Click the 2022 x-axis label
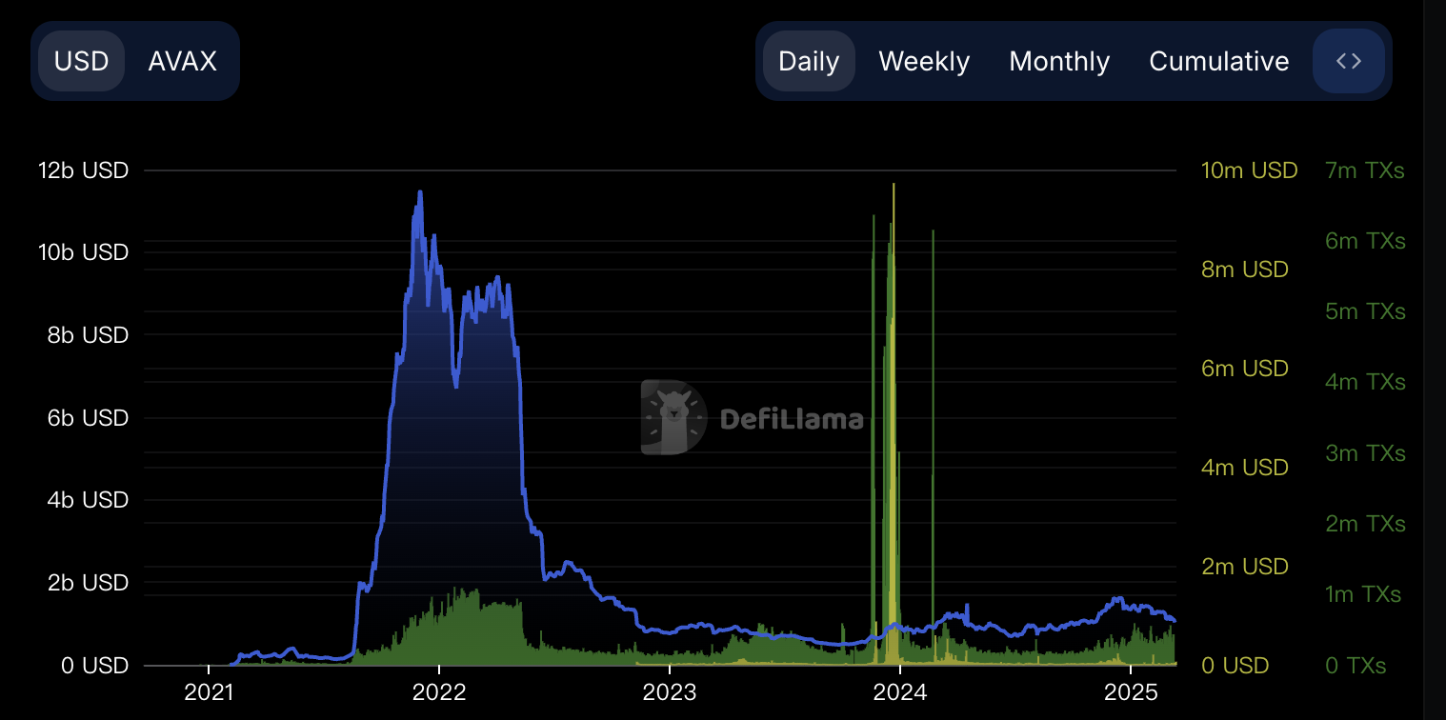Screen dimensions: 1446x720 point(439,690)
